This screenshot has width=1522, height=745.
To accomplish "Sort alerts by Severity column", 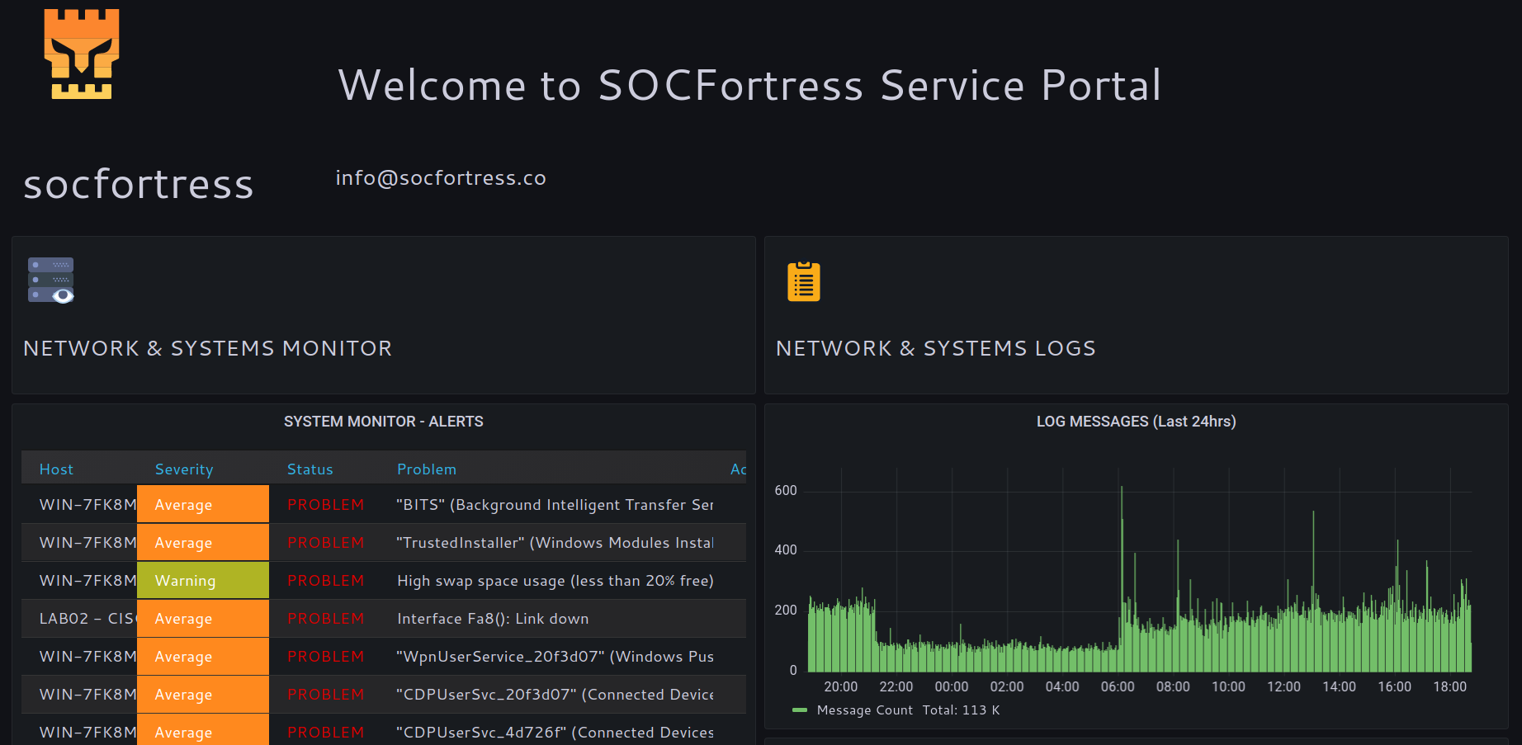I will (x=184, y=469).
